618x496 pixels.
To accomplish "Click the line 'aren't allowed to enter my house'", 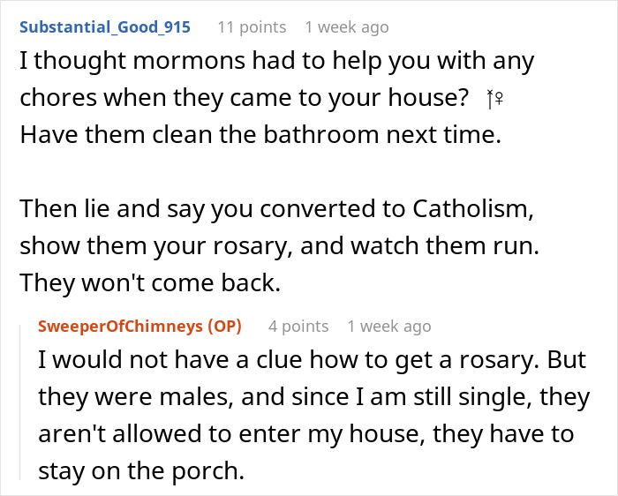I will (x=305, y=434).
